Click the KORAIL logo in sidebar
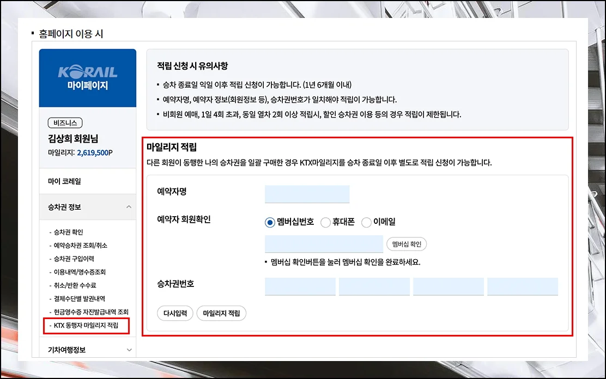The width and height of the screenshot is (606, 379). click(87, 72)
